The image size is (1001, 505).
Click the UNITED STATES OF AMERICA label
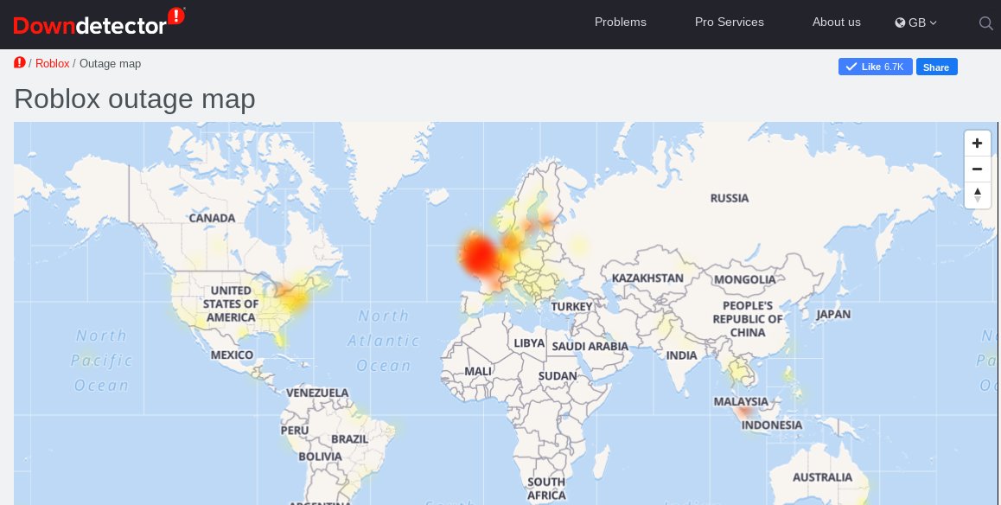coord(231,304)
